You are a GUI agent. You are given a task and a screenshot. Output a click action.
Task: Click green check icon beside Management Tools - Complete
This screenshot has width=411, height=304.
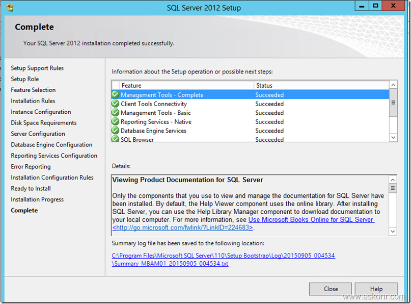point(115,94)
